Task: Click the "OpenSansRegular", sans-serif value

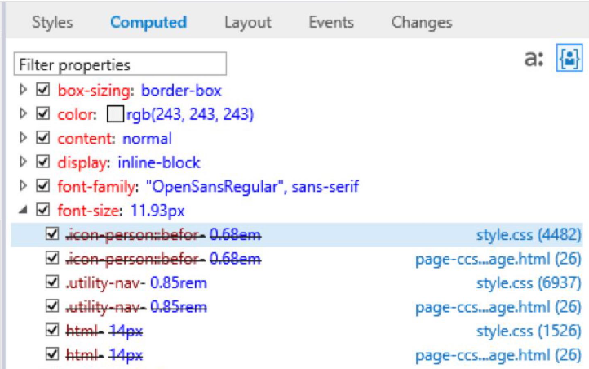Action: pos(252,187)
